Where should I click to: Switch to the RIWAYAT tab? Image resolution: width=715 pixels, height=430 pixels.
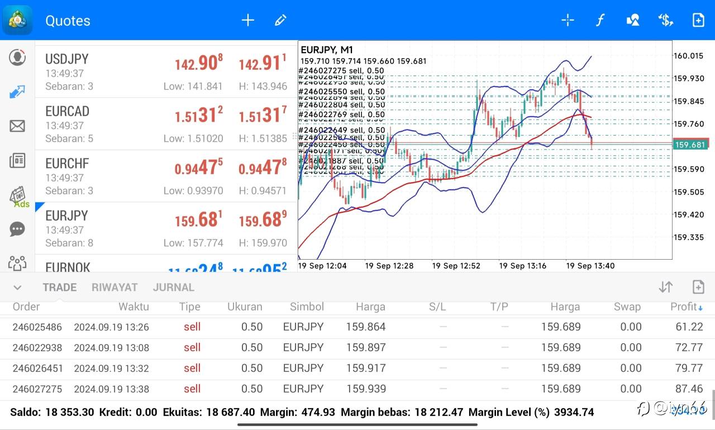point(115,288)
